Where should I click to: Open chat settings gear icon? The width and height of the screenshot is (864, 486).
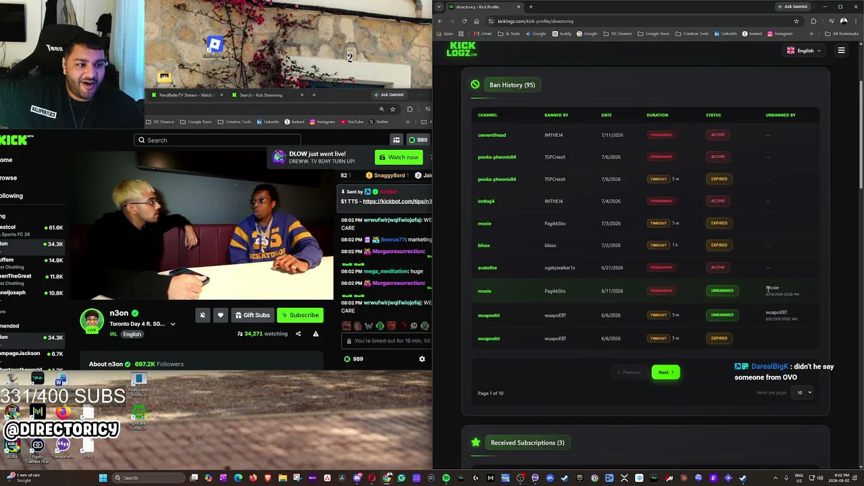coord(422,359)
